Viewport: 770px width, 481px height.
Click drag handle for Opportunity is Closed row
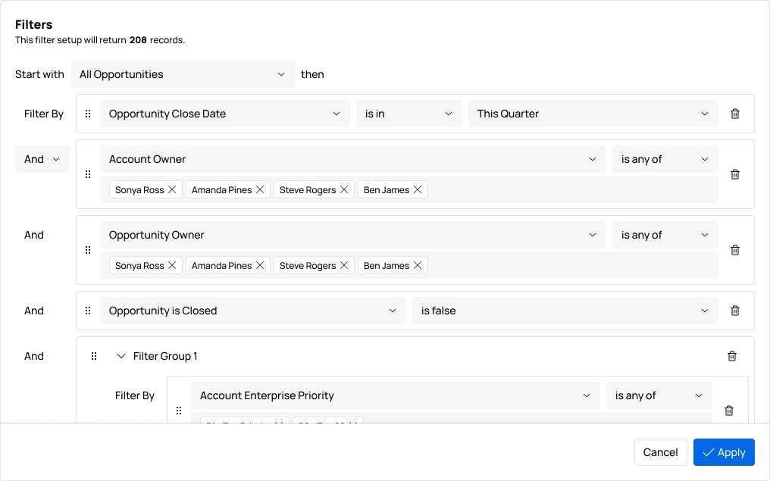[88, 311]
